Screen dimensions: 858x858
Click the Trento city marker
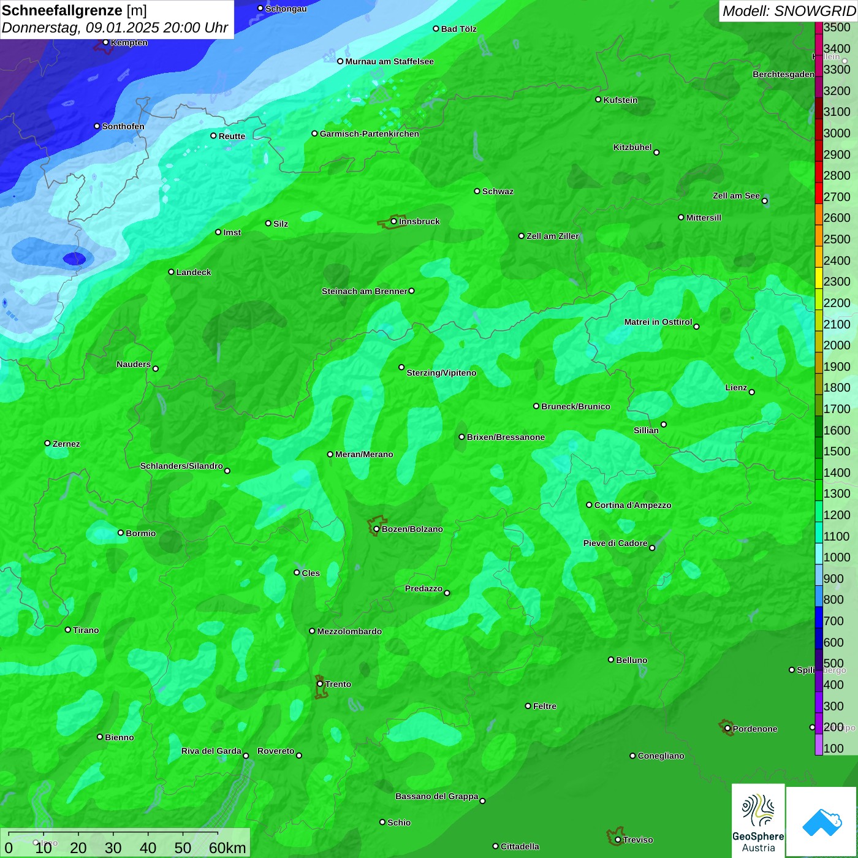coord(320,684)
